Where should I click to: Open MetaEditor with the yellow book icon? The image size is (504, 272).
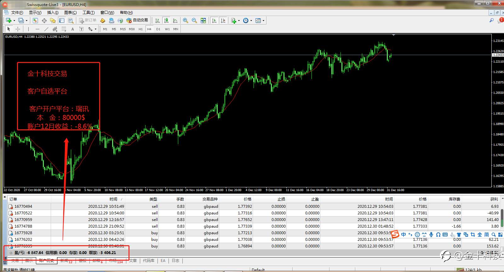pos(103,20)
